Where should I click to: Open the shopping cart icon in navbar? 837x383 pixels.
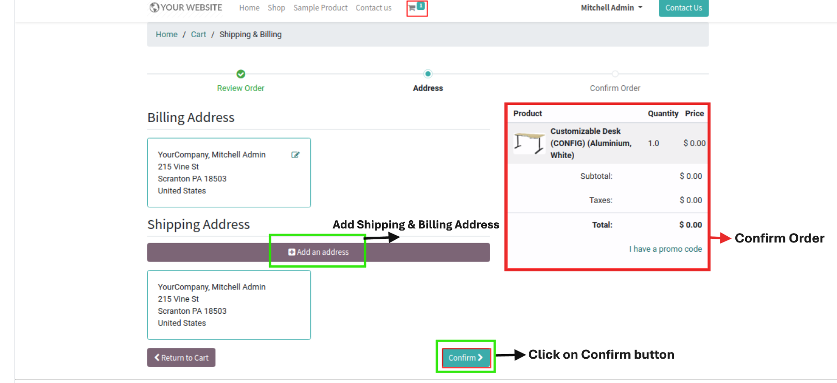pos(416,7)
